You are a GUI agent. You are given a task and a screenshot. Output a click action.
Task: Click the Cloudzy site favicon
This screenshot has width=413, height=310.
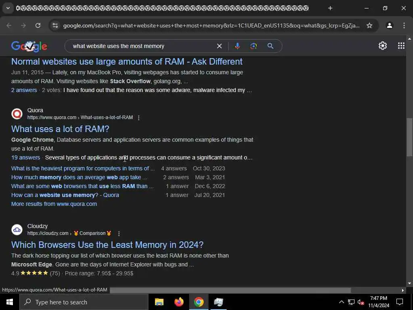click(17, 230)
